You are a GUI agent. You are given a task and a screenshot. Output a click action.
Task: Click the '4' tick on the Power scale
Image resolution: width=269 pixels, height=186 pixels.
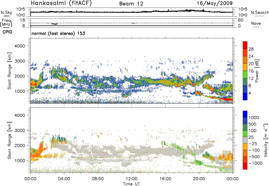pyautogui.click(x=249, y=93)
